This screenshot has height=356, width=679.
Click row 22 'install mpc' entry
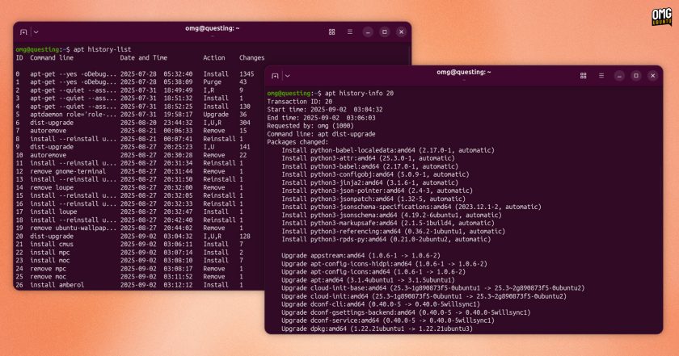coord(50,253)
